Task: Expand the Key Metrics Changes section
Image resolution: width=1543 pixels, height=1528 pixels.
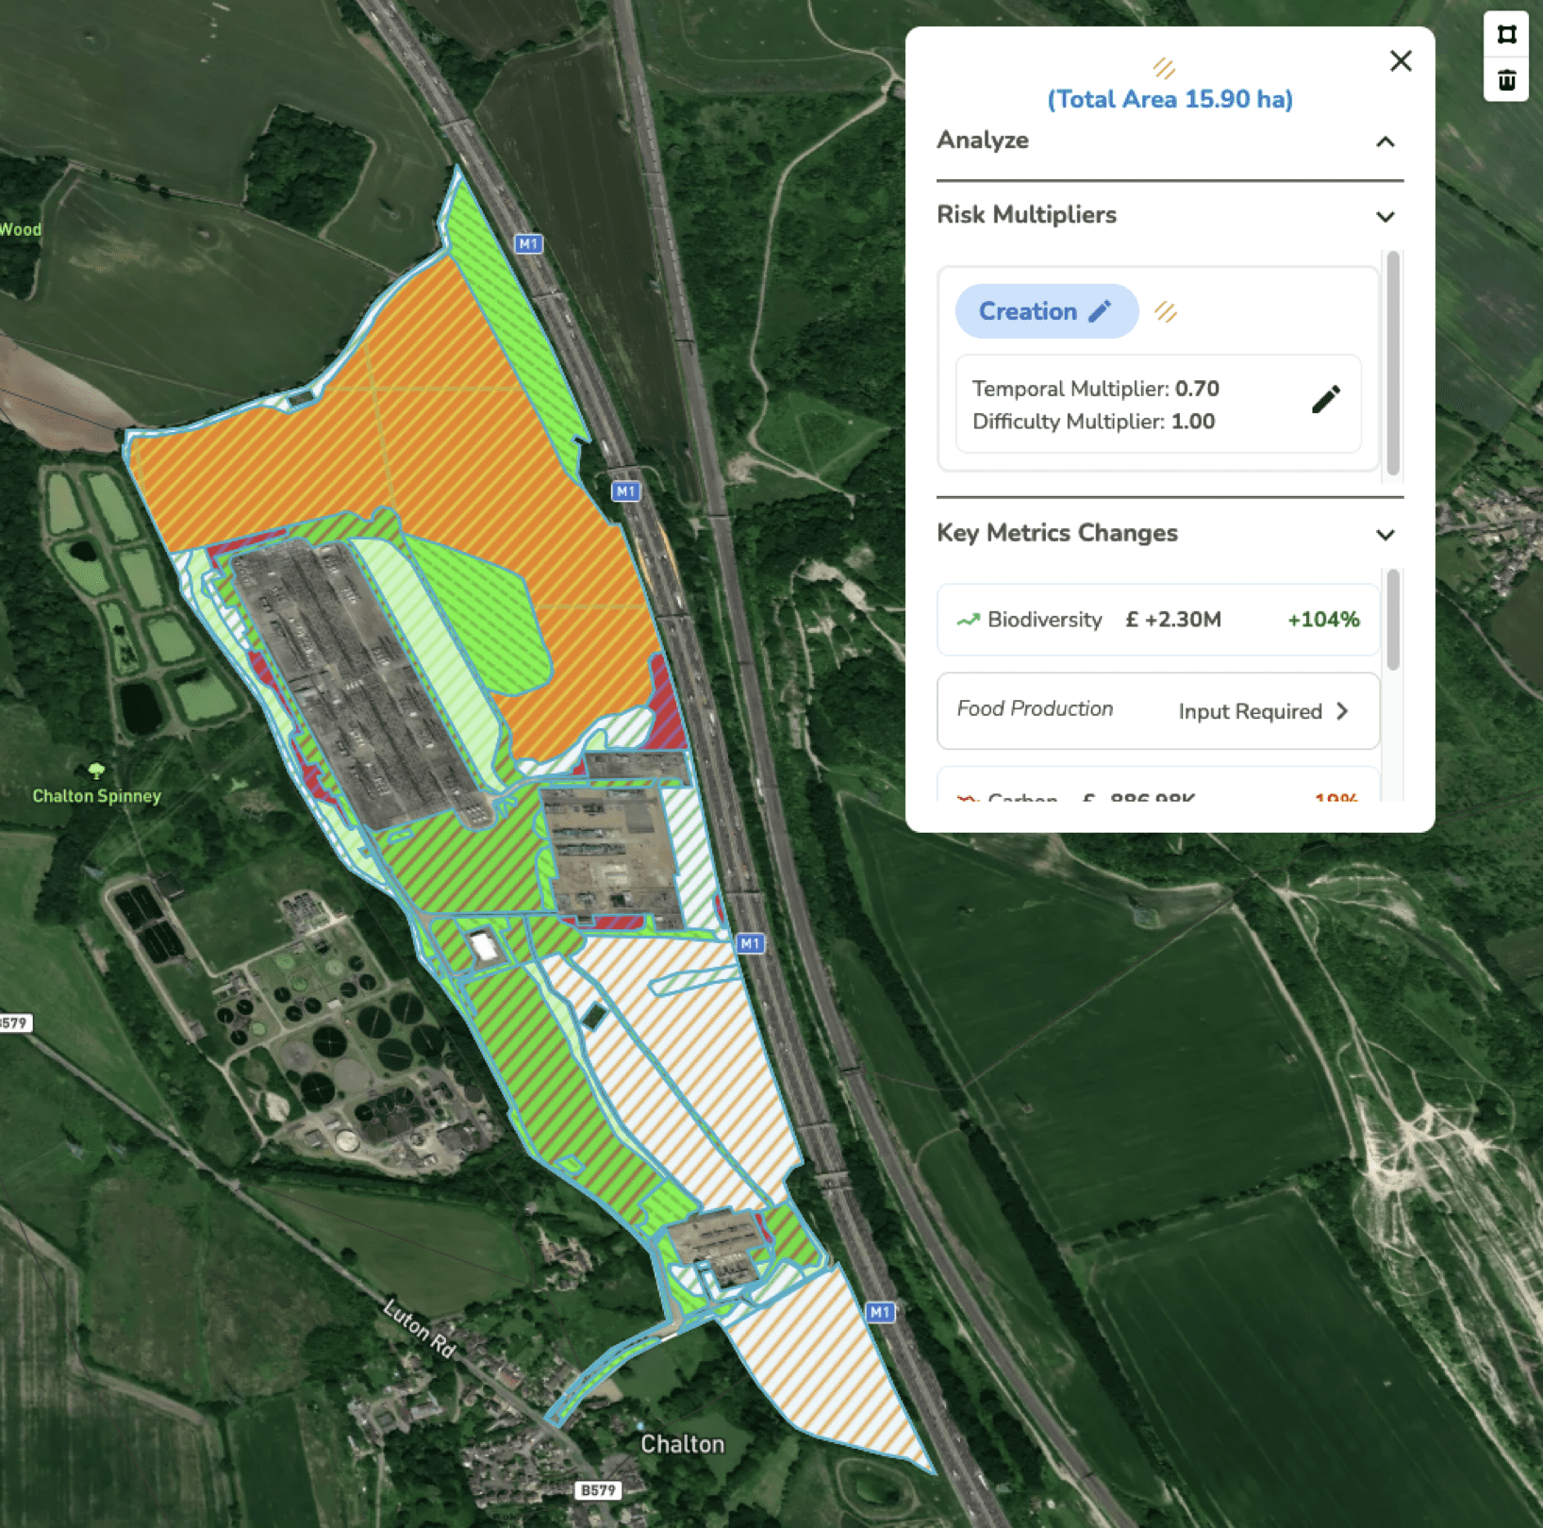Action: (x=1385, y=535)
